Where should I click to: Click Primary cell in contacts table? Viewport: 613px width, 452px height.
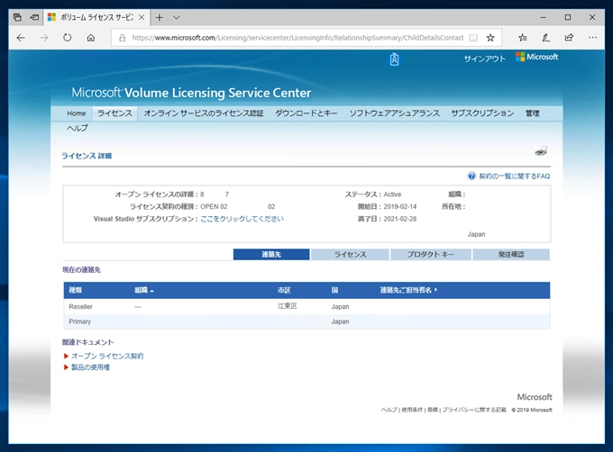pyautogui.click(x=79, y=321)
